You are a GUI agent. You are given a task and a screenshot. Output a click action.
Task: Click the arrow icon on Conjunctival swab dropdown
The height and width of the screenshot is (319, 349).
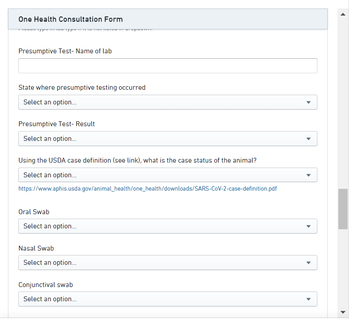pos(309,299)
